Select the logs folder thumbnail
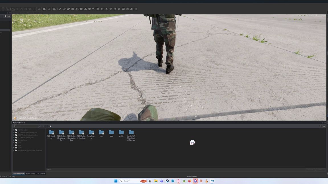This screenshot has width=328, height=184. [x=111, y=133]
